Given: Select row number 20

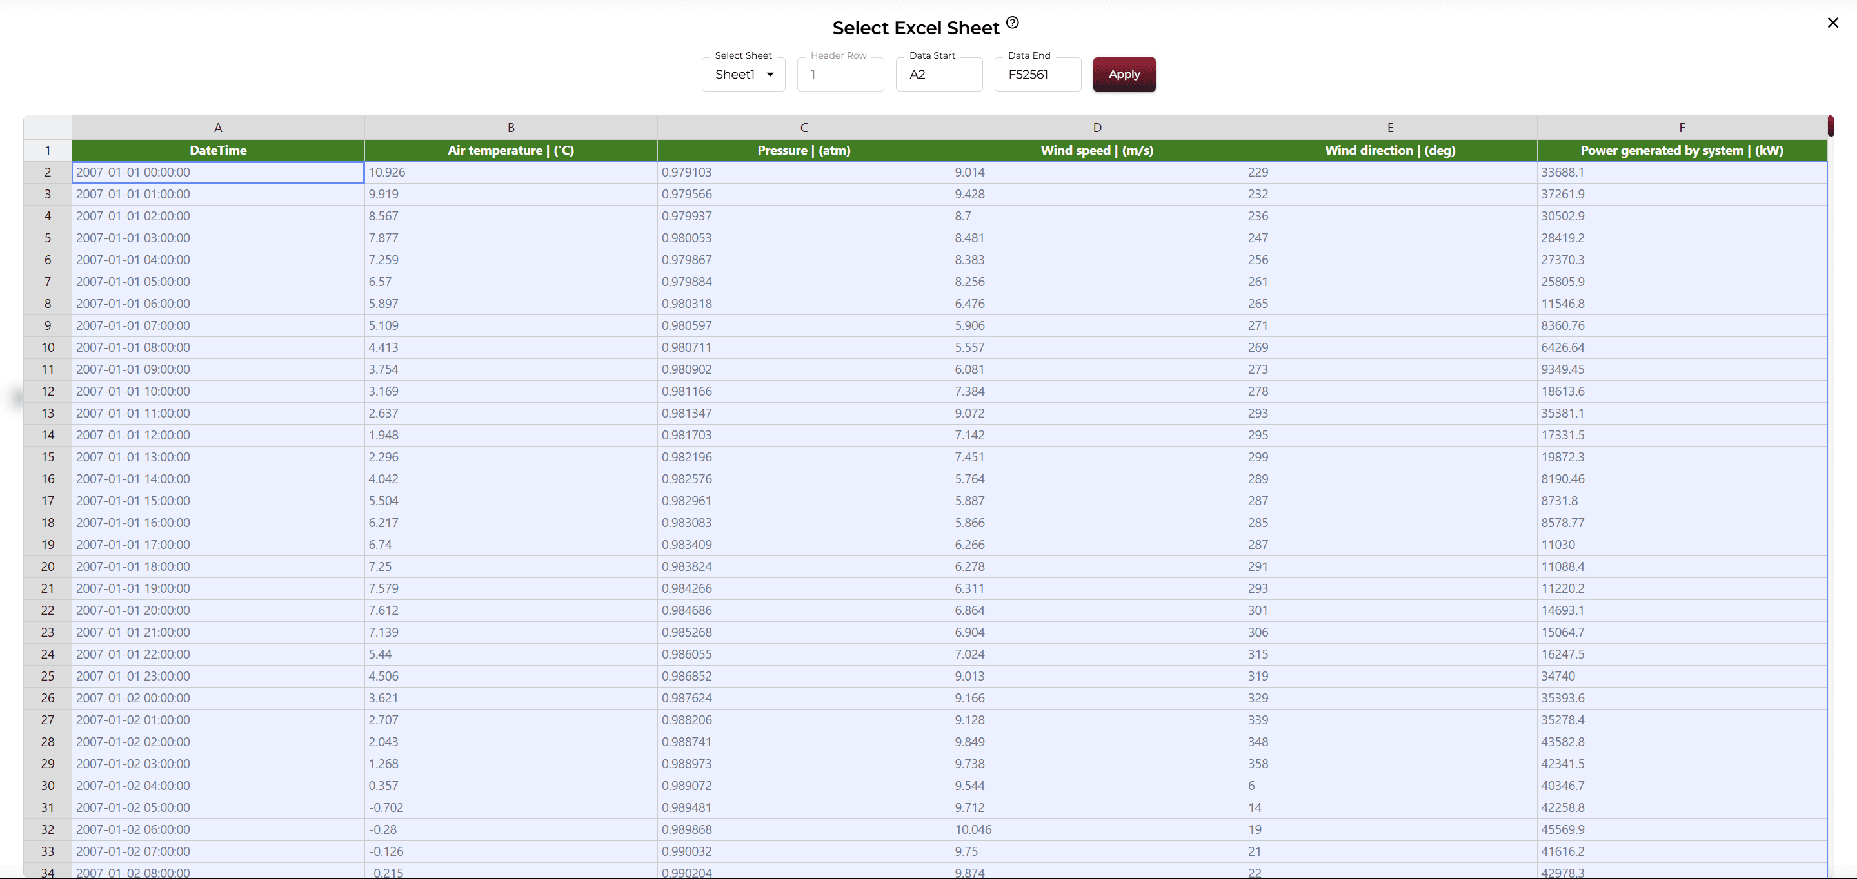Looking at the screenshot, I should point(48,566).
